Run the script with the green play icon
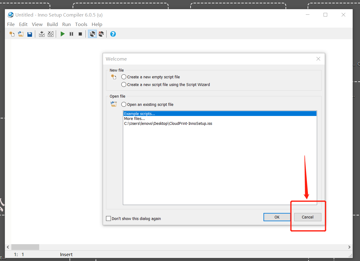360x261 pixels. [x=63, y=34]
